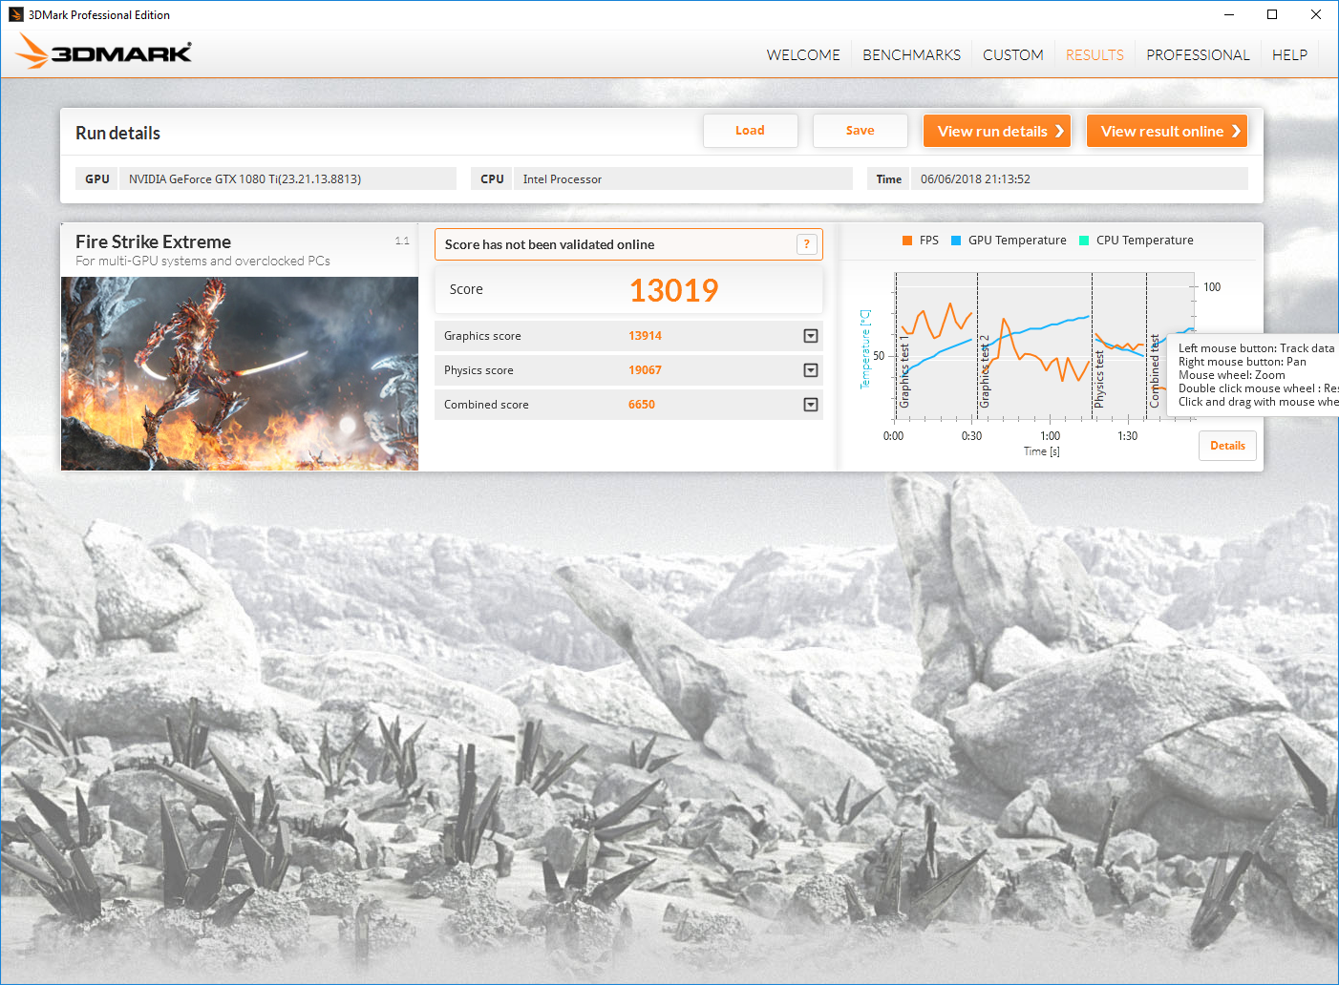Go to the Welcome tab
The height and width of the screenshot is (985, 1339).
point(803,55)
